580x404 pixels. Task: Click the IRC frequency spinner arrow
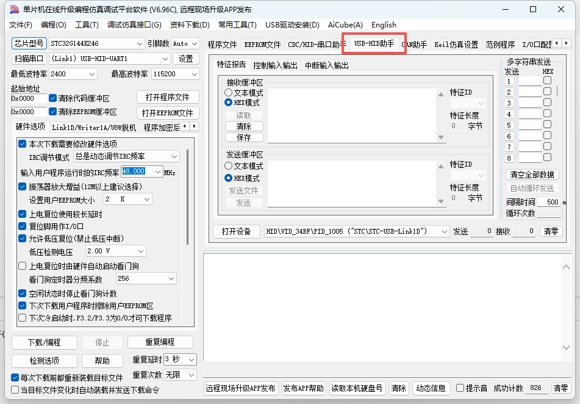click(x=158, y=171)
